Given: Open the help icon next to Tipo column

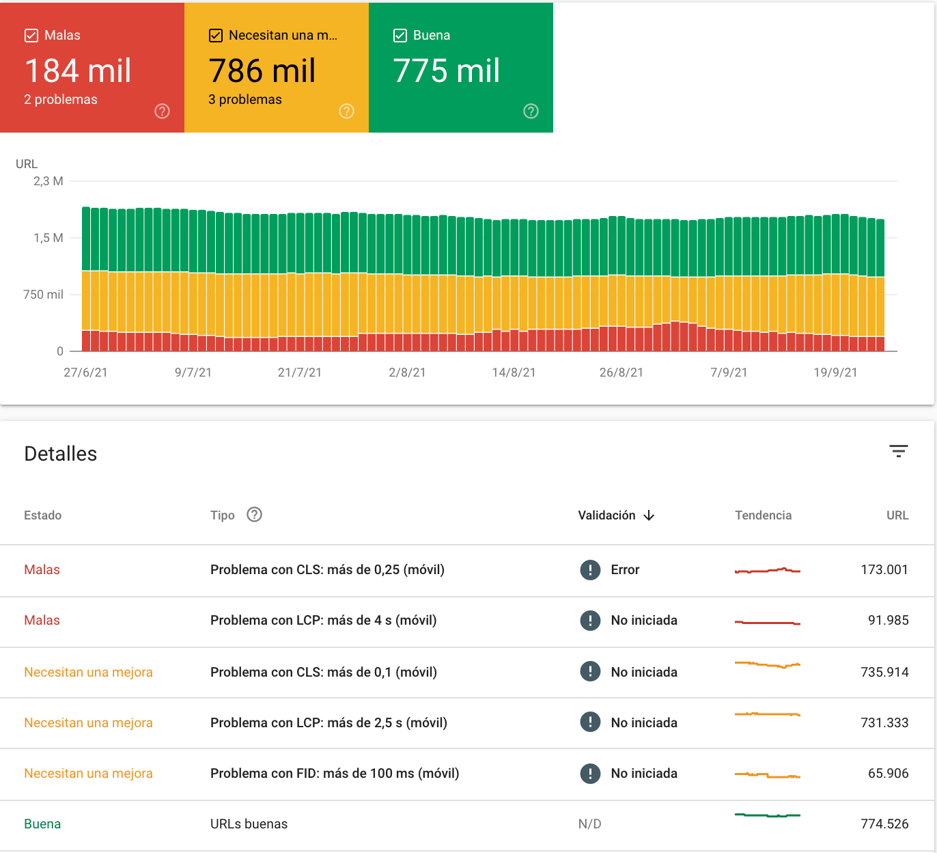Looking at the screenshot, I should pyautogui.click(x=255, y=515).
